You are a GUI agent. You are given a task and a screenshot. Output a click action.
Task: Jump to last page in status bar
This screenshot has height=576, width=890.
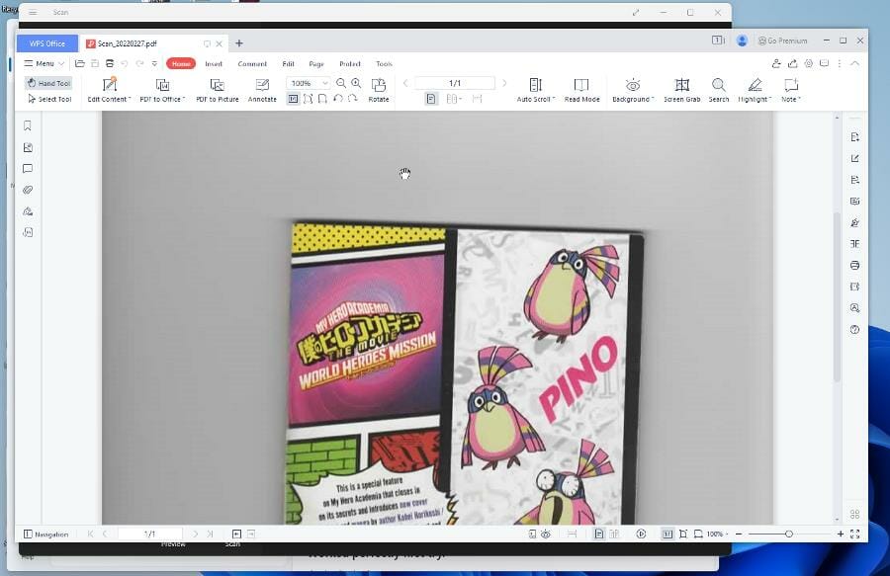210,535
